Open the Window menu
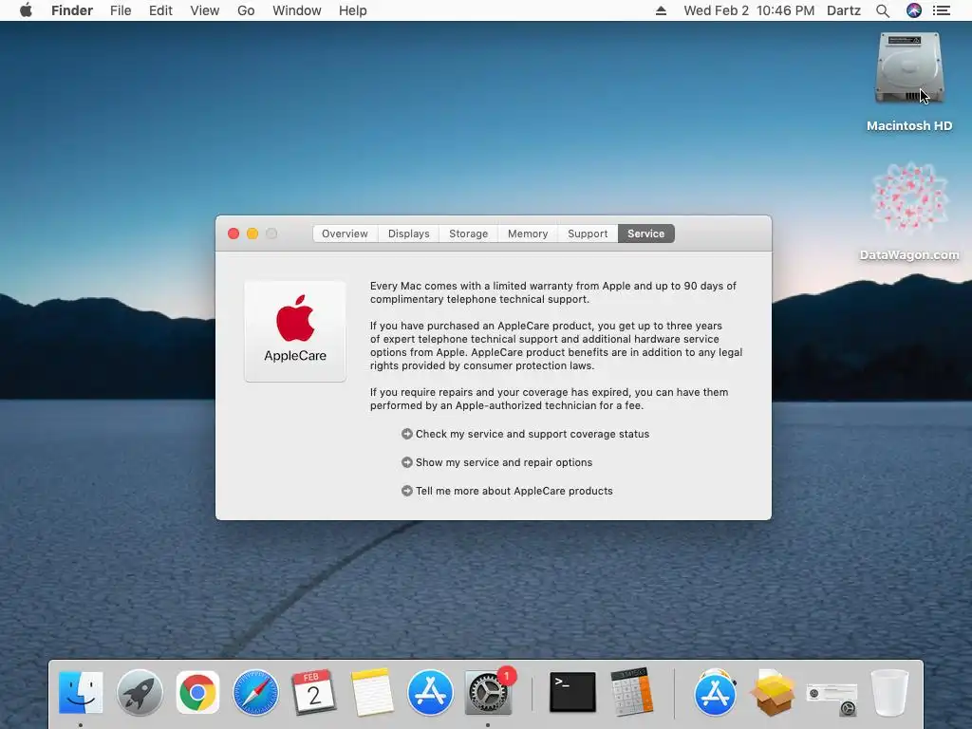The width and height of the screenshot is (972, 729). [297, 10]
